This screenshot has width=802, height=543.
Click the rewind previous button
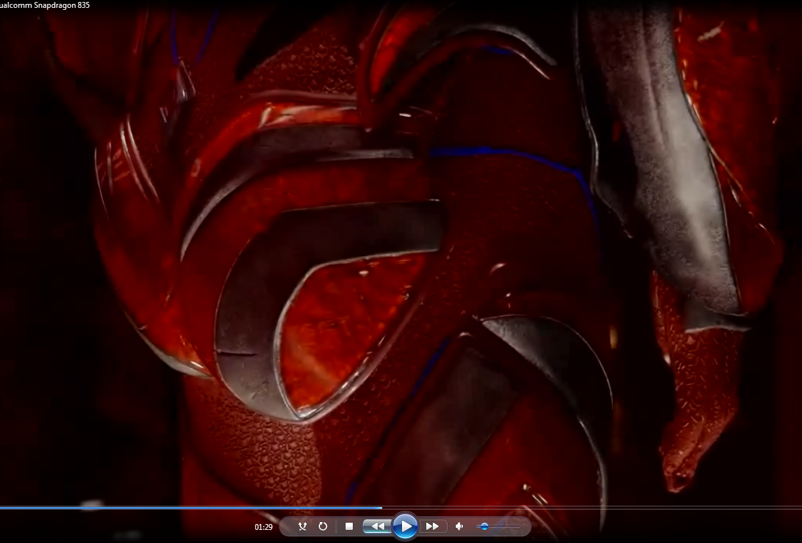[377, 526]
